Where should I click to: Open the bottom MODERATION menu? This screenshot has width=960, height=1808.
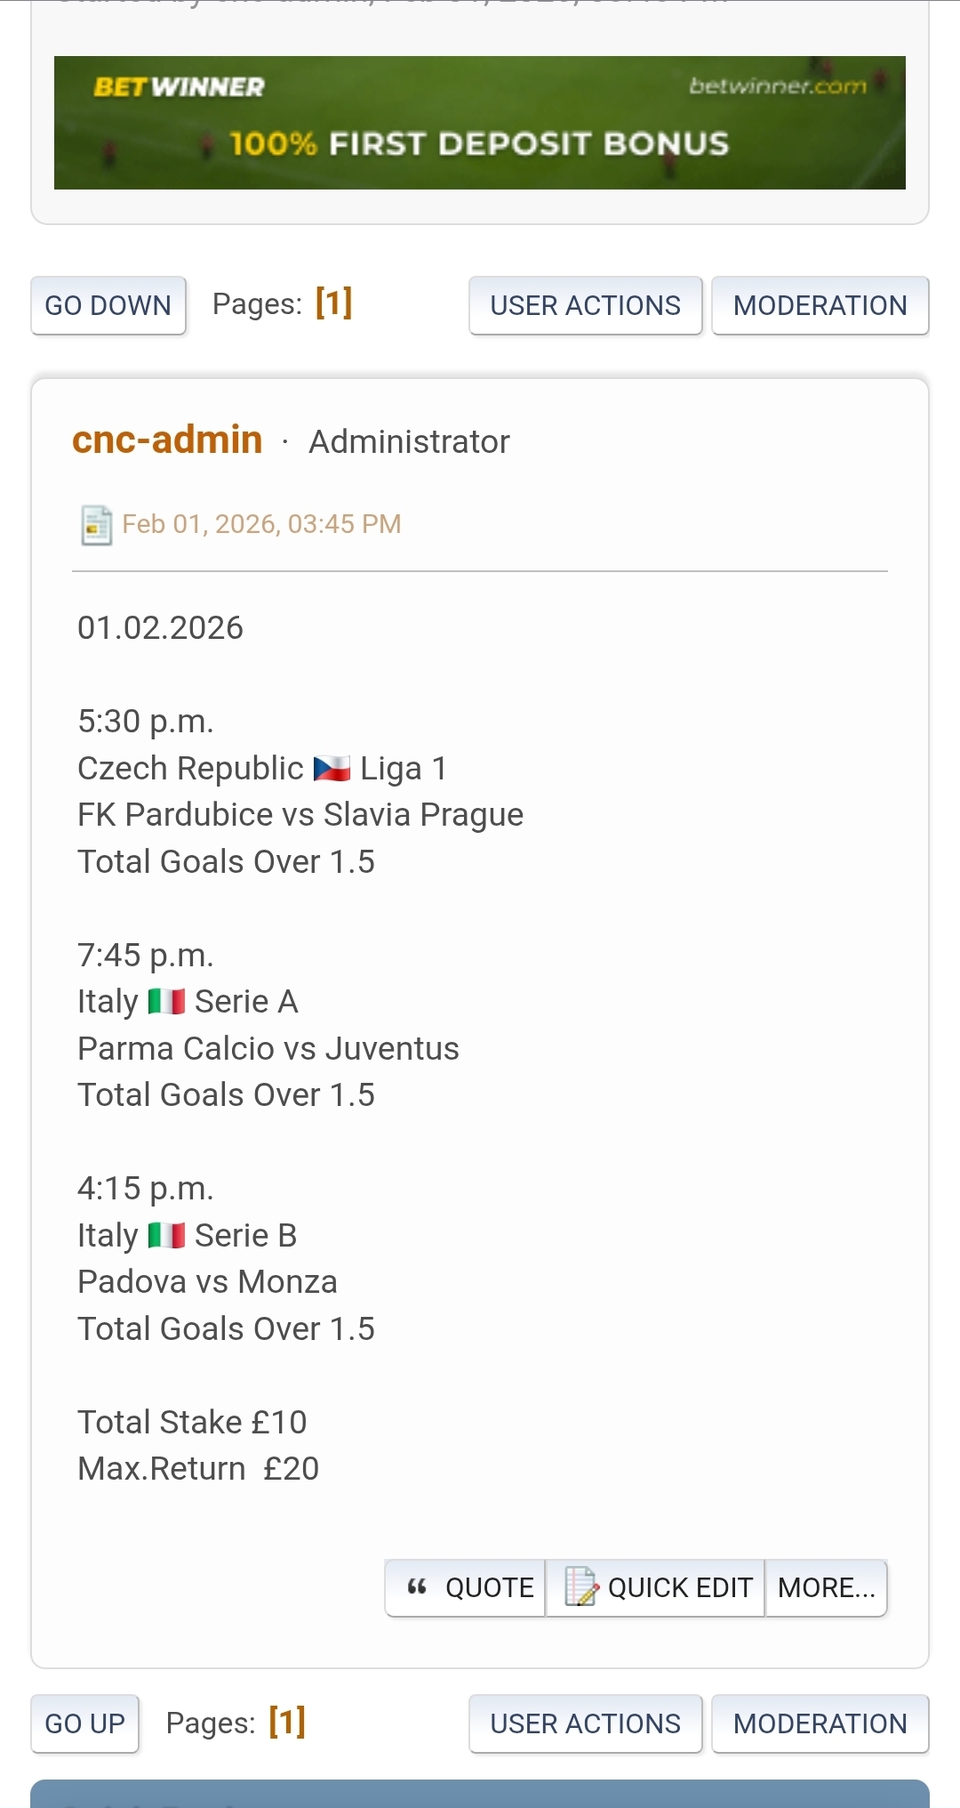click(x=820, y=1723)
